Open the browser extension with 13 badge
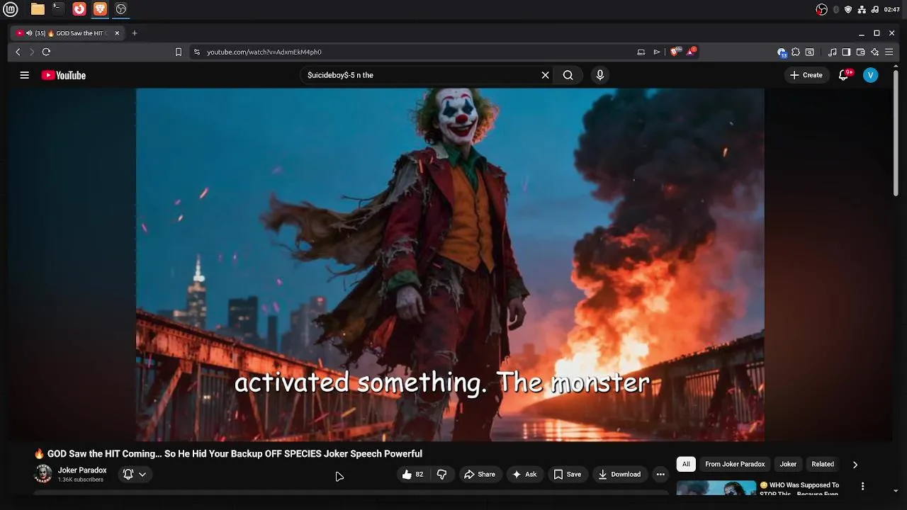This screenshot has height=510, width=907. [x=782, y=52]
